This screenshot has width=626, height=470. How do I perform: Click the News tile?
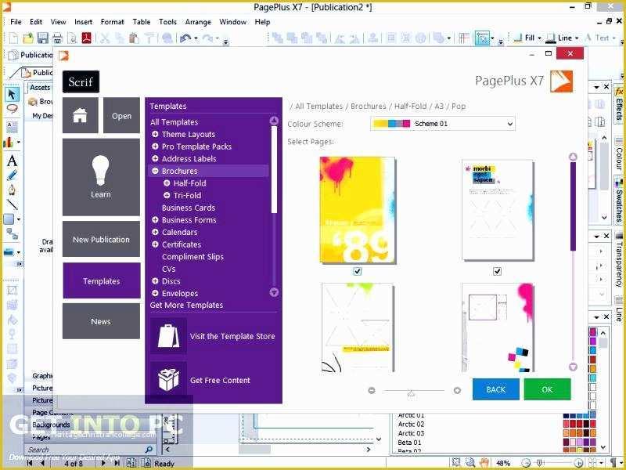coord(101,321)
